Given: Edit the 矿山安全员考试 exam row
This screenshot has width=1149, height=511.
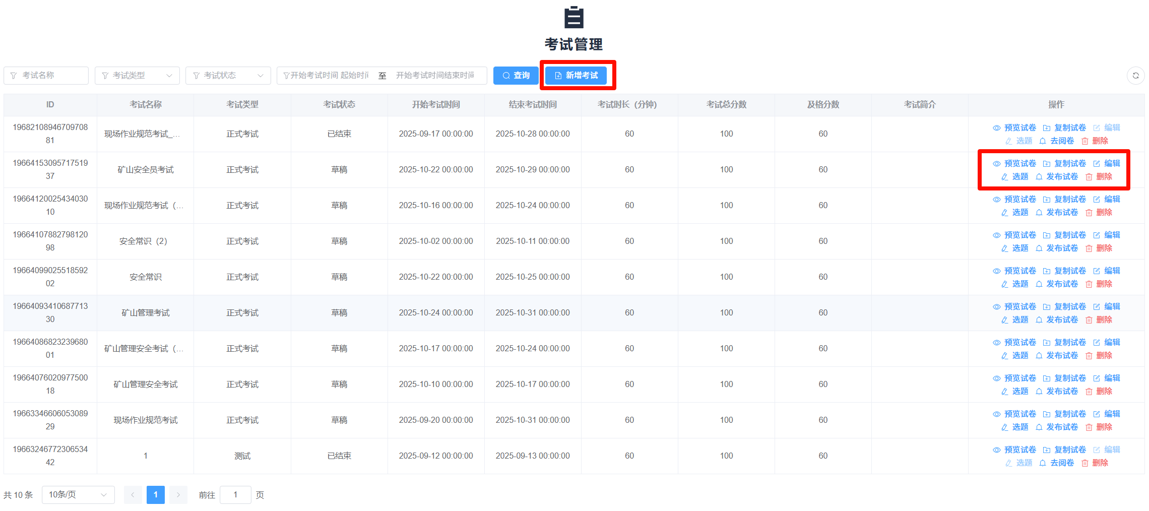Looking at the screenshot, I should pos(1107,163).
